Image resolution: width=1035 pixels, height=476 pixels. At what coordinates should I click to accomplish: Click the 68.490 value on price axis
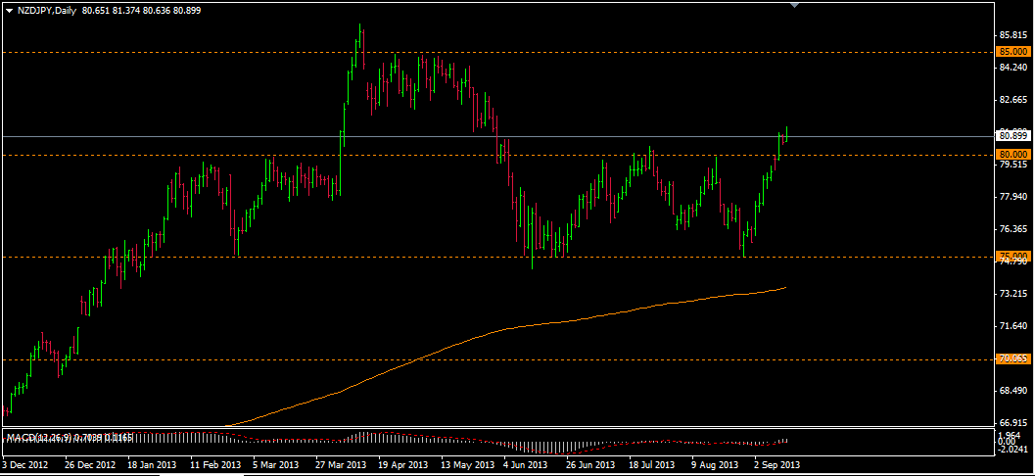pos(1013,391)
